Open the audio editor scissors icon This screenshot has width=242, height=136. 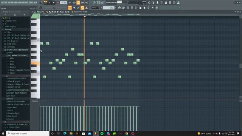pyautogui.click(x=153, y=3)
